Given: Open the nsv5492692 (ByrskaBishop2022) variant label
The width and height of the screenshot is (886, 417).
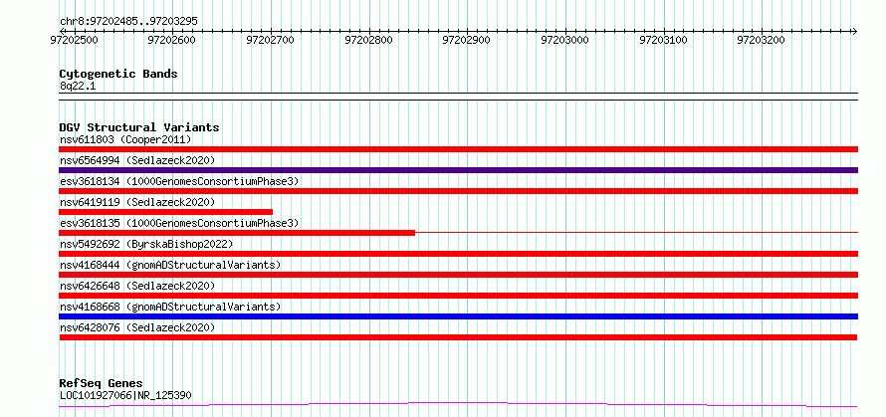Looking at the screenshot, I should [x=146, y=244].
